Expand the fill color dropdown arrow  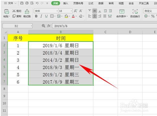(69, 16)
